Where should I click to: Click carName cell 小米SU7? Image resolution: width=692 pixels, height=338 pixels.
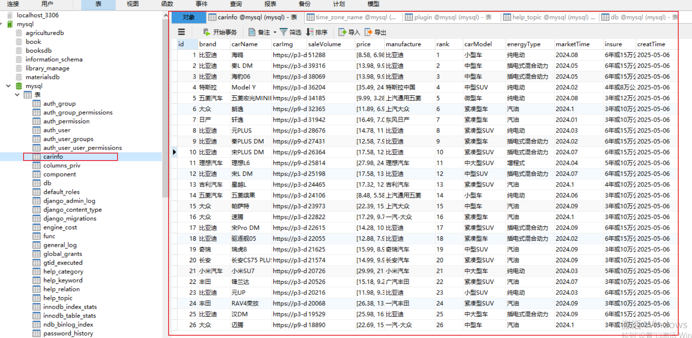pos(250,271)
